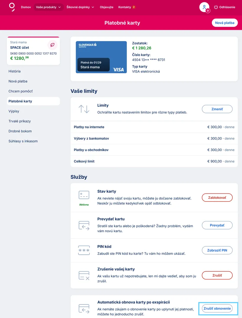The width and height of the screenshot is (242, 318).
Task: Click the blue VISA card image
Action: [x=101, y=57]
